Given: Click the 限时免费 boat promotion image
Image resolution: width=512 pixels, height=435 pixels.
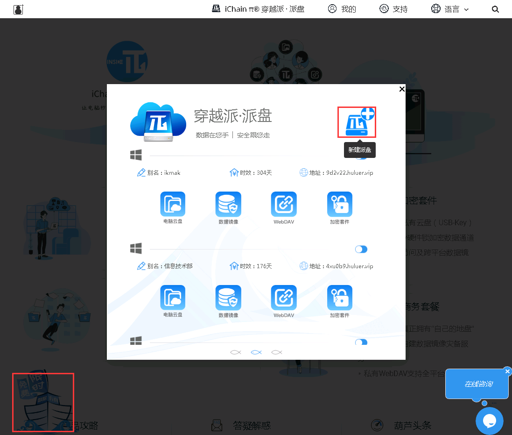Looking at the screenshot, I should tap(43, 402).
